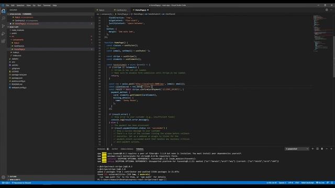The image size is (335, 188).
Task: Expand the node_modules folder
Action: coord(51,30)
